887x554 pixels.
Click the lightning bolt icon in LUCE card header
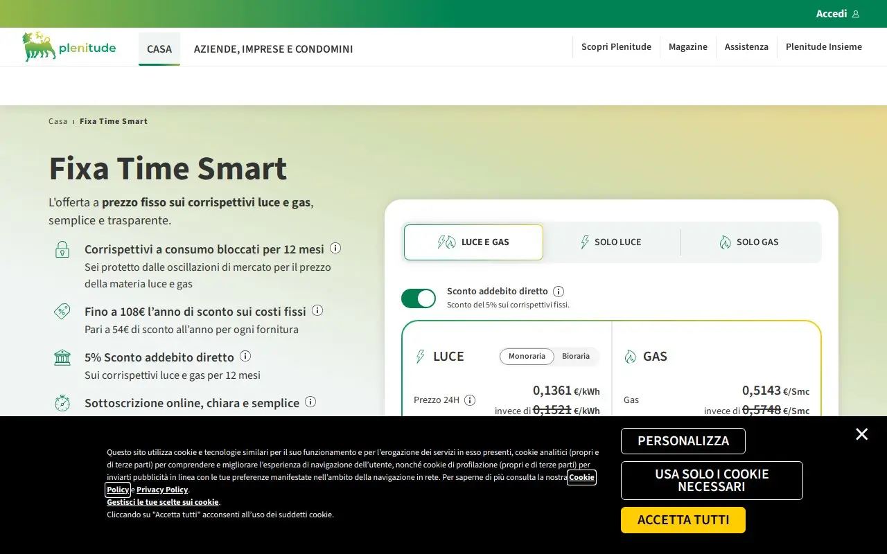click(420, 357)
